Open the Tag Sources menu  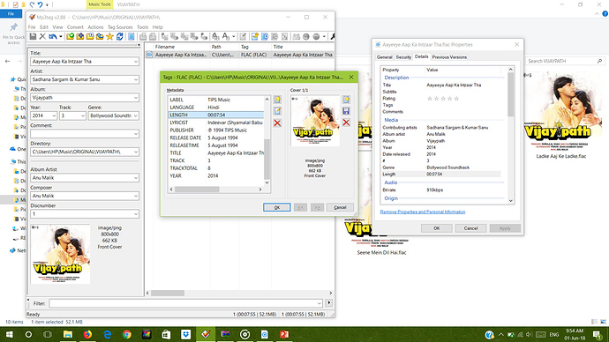click(120, 27)
